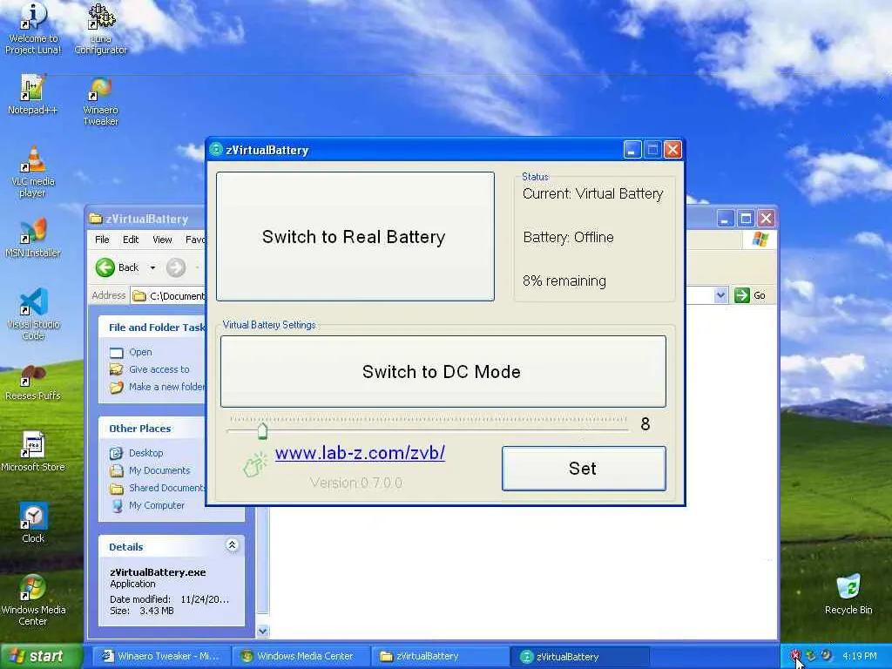The width and height of the screenshot is (892, 669).
Task: Click the zVirtualBattery.exe file name in Details
Action: point(158,572)
